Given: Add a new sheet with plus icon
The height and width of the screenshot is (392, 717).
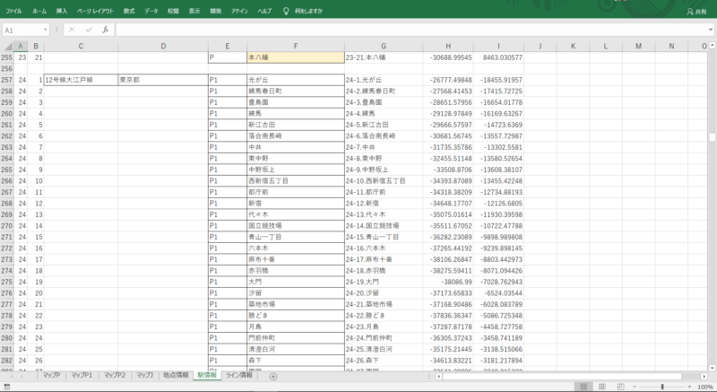Looking at the screenshot, I should coord(273,377).
